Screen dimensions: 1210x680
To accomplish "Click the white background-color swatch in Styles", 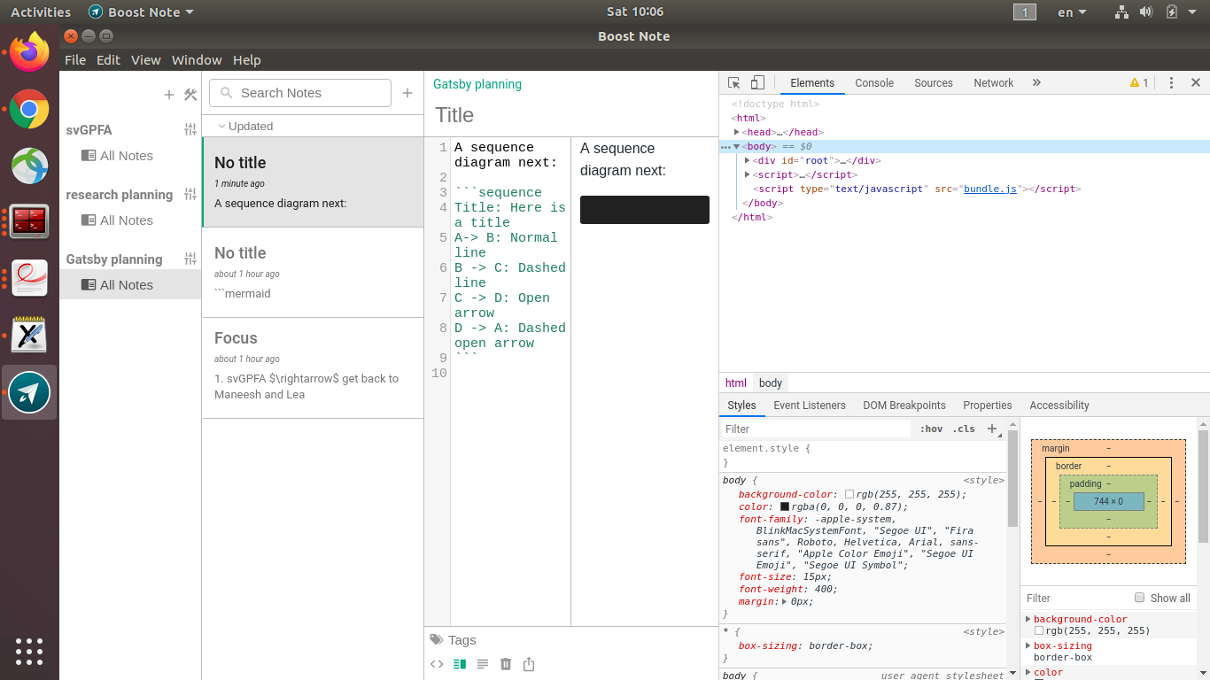I will coord(849,495).
